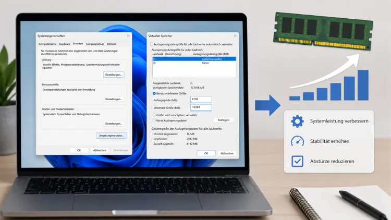Select the Erweitert tab
Viewport: 391px width, 220px height.
(x=78, y=44)
